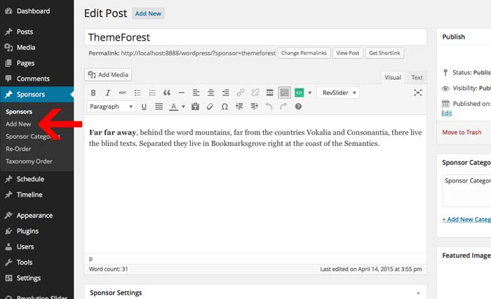Insert a bulleted list
This screenshot has width=491, height=299.
(137, 93)
